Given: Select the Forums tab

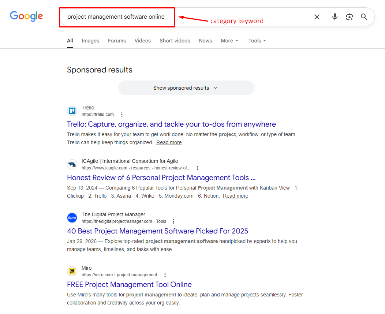Looking at the screenshot, I should pos(117,41).
